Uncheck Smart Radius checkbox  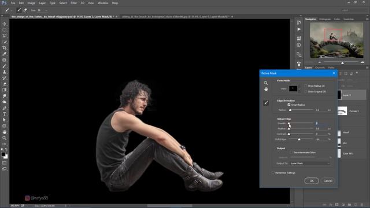289,105
